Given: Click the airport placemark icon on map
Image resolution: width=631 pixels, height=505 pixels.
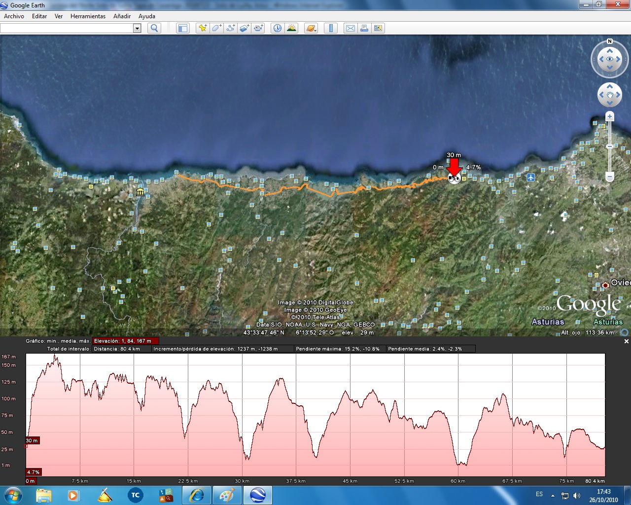Looking at the screenshot, I should [531, 177].
